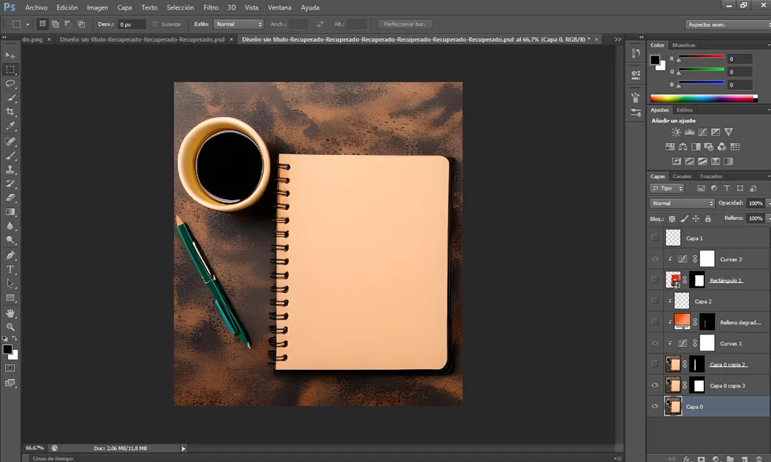Select the Path Selection tool
This screenshot has width=771, height=462.
(10, 283)
